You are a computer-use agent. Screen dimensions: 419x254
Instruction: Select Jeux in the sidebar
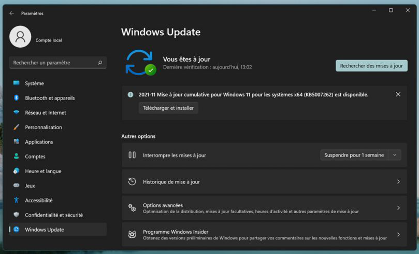tap(57, 186)
